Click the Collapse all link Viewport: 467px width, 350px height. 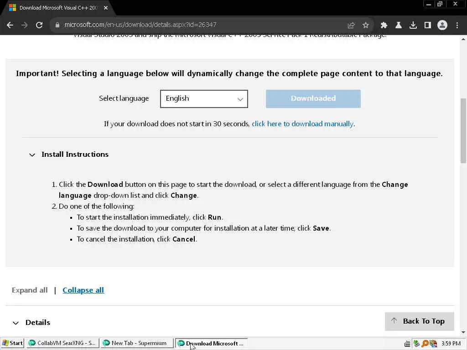tap(83, 290)
